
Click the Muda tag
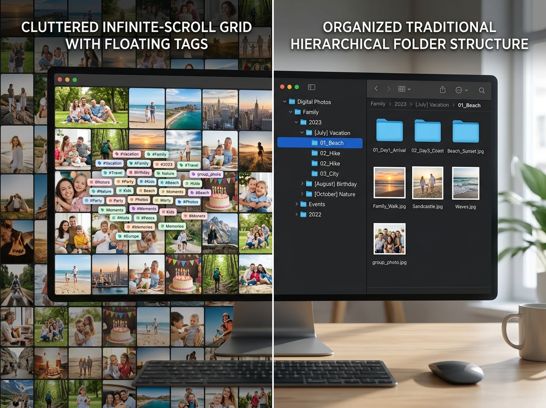[x=192, y=184]
